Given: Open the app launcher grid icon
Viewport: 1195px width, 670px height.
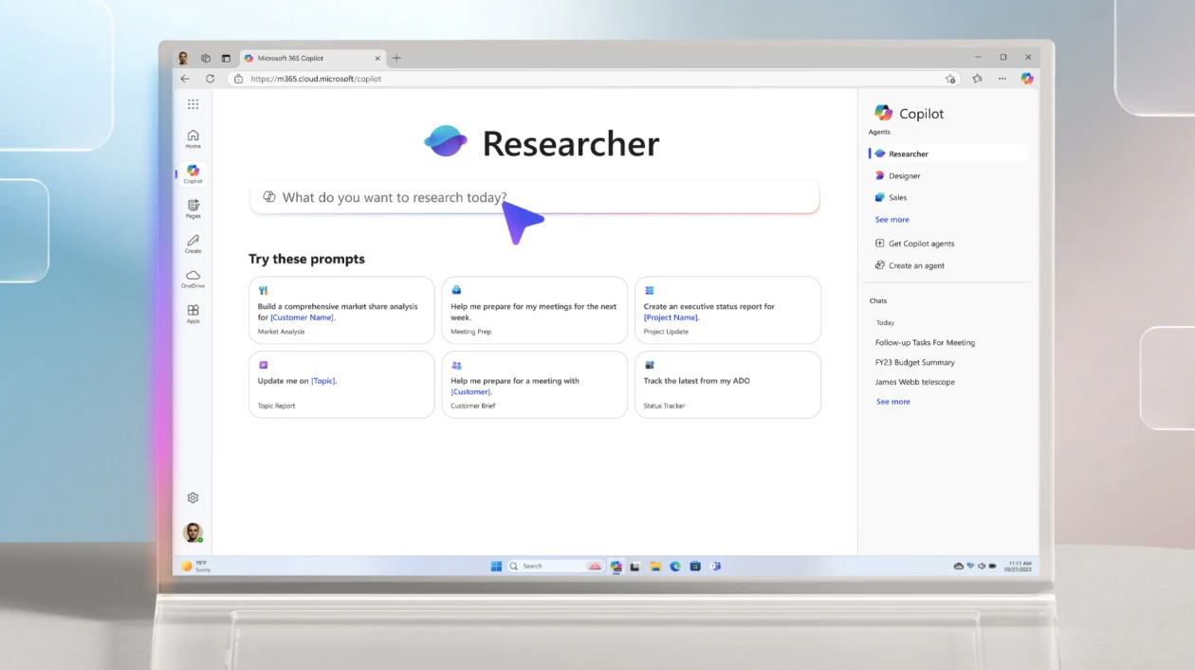Looking at the screenshot, I should coord(193,103).
